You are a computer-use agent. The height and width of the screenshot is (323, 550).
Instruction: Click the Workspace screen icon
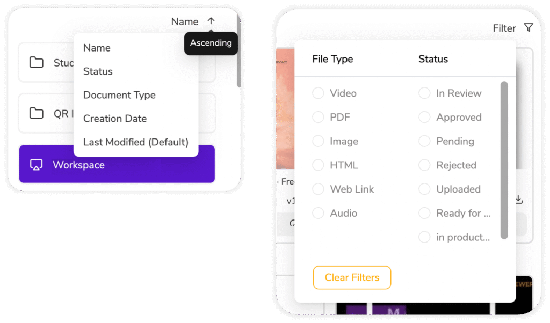(36, 165)
